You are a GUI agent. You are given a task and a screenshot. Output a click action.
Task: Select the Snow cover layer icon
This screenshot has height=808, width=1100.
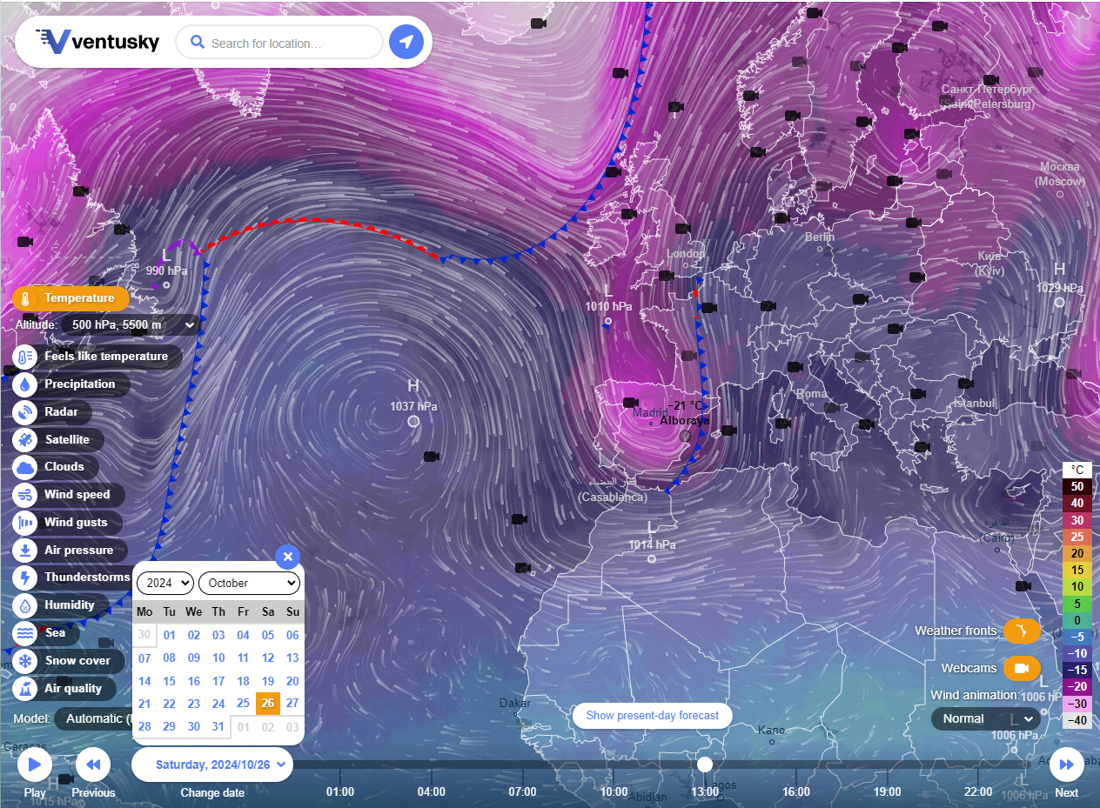click(25, 660)
